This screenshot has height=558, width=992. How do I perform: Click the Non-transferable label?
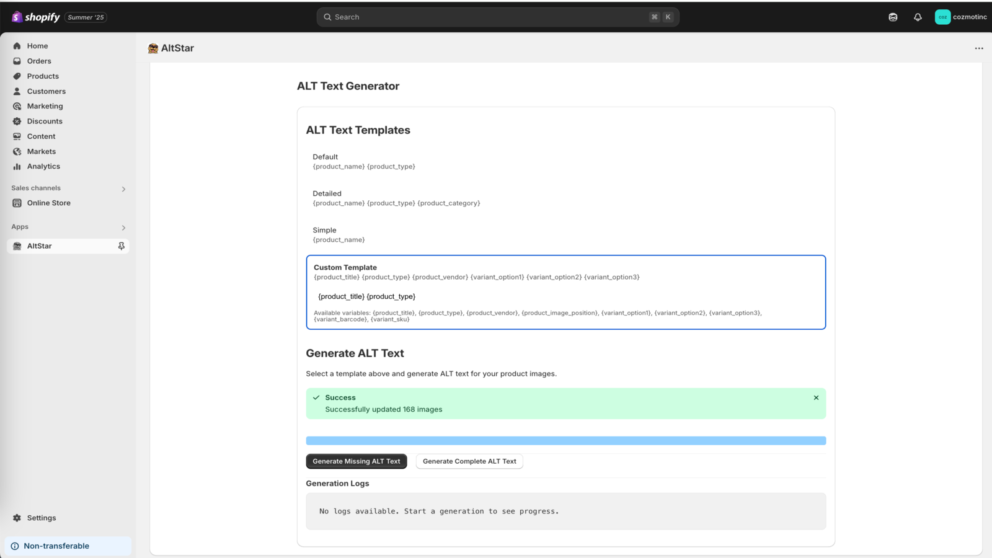(x=56, y=546)
